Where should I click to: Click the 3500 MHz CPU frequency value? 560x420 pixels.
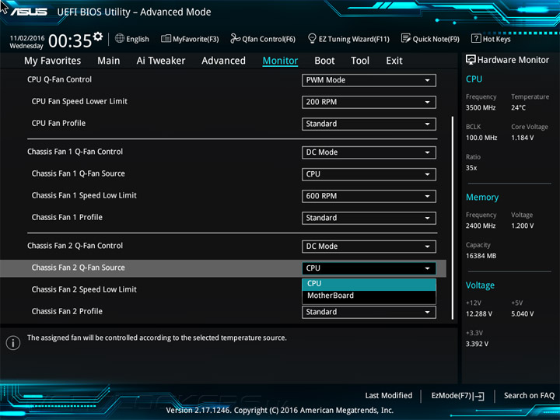(x=481, y=107)
